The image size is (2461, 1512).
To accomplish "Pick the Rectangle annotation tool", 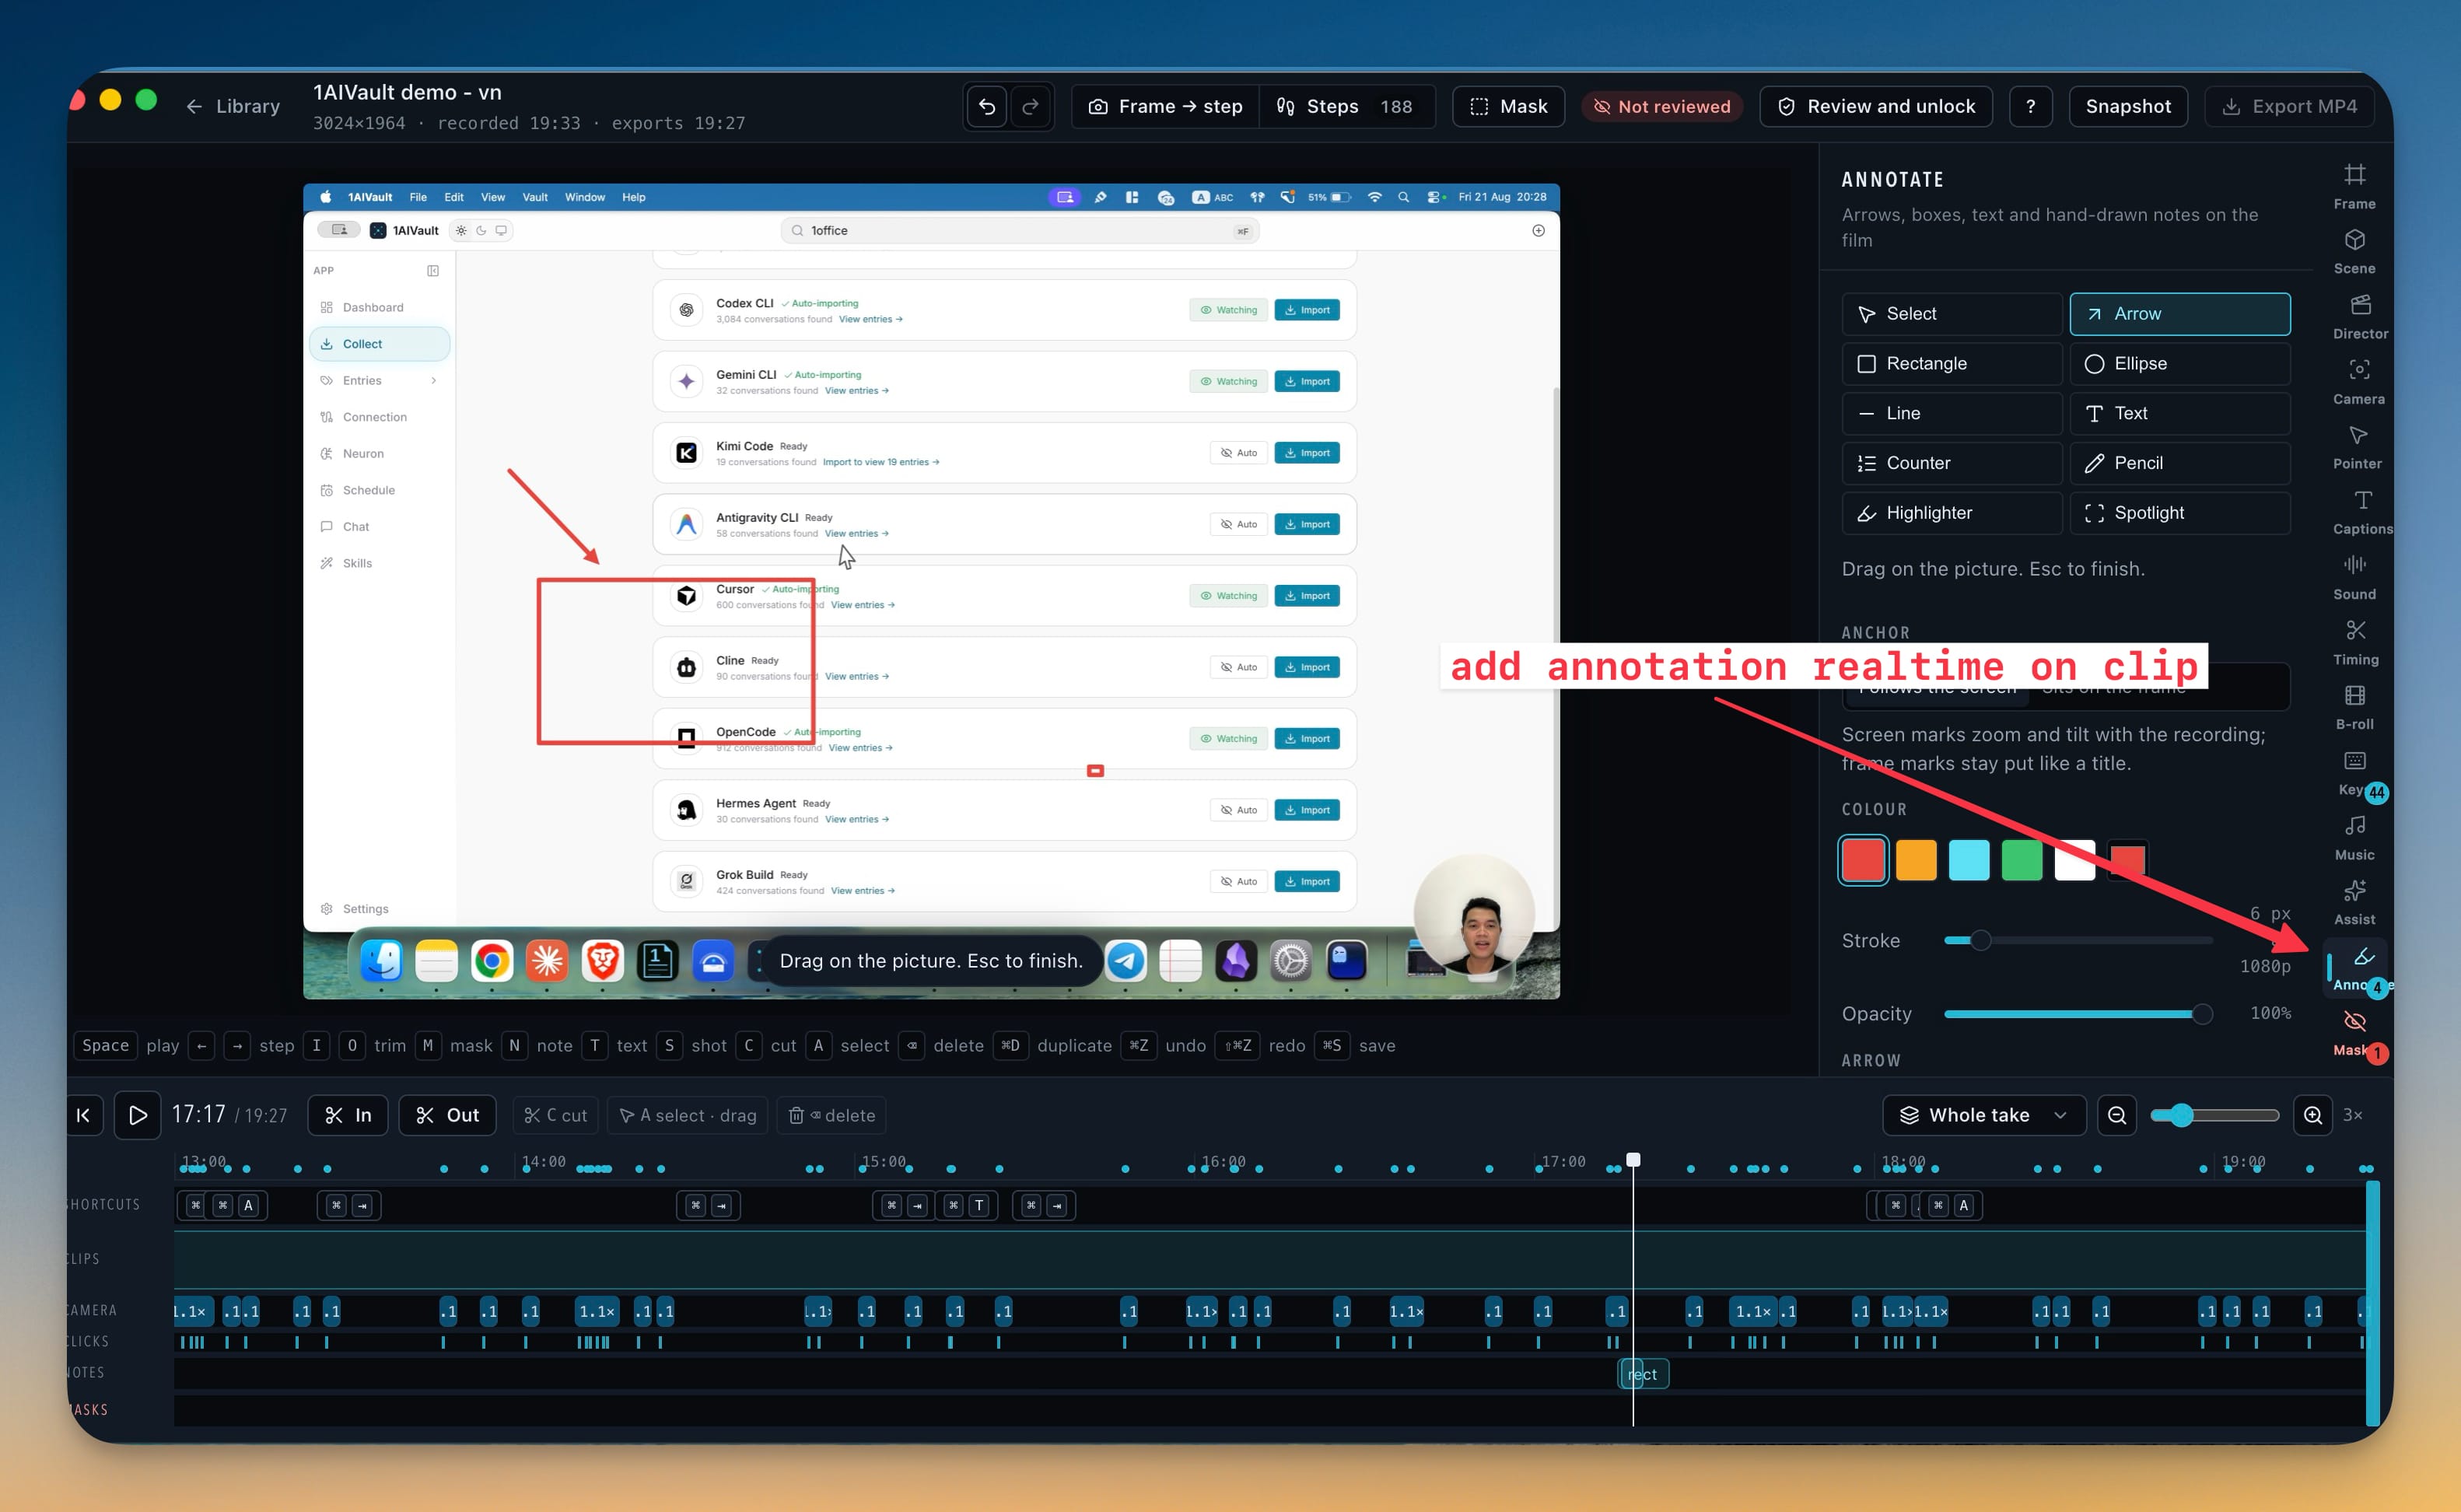I will click(1951, 364).
